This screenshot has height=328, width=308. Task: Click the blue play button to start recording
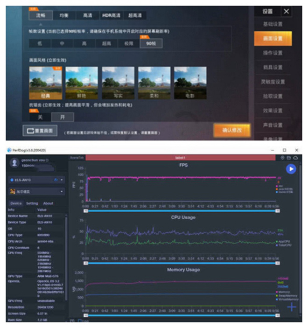[x=291, y=169]
